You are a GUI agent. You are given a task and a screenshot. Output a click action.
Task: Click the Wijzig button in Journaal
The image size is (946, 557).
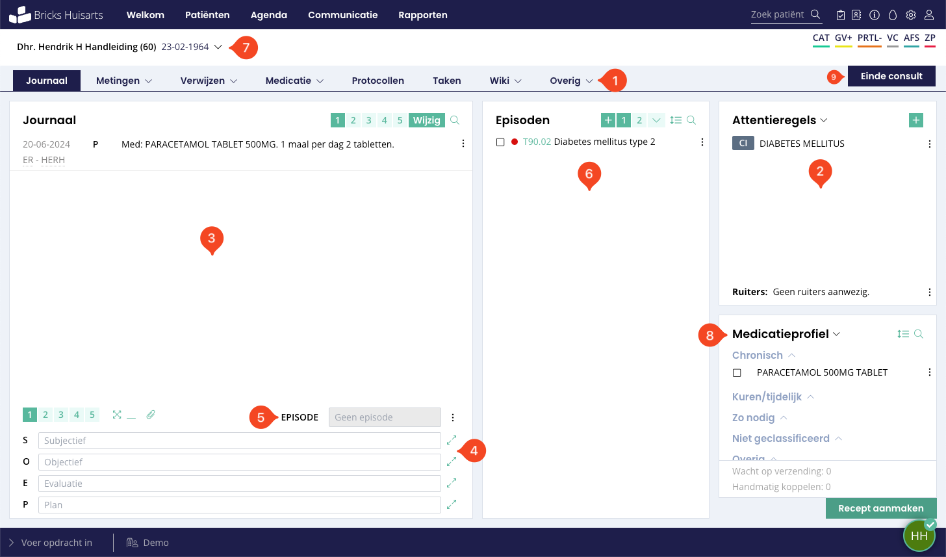coord(427,120)
